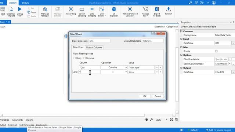Open Analyze File tool
The width and height of the screenshot is (235, 132).
(x=145, y=12)
